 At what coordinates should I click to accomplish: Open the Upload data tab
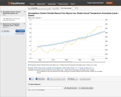pyautogui.click(x=52, y=4)
